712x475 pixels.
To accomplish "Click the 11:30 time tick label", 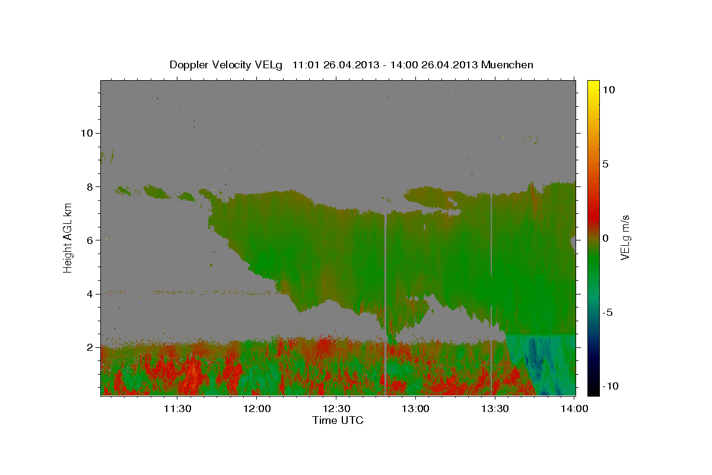I will coord(177,408).
